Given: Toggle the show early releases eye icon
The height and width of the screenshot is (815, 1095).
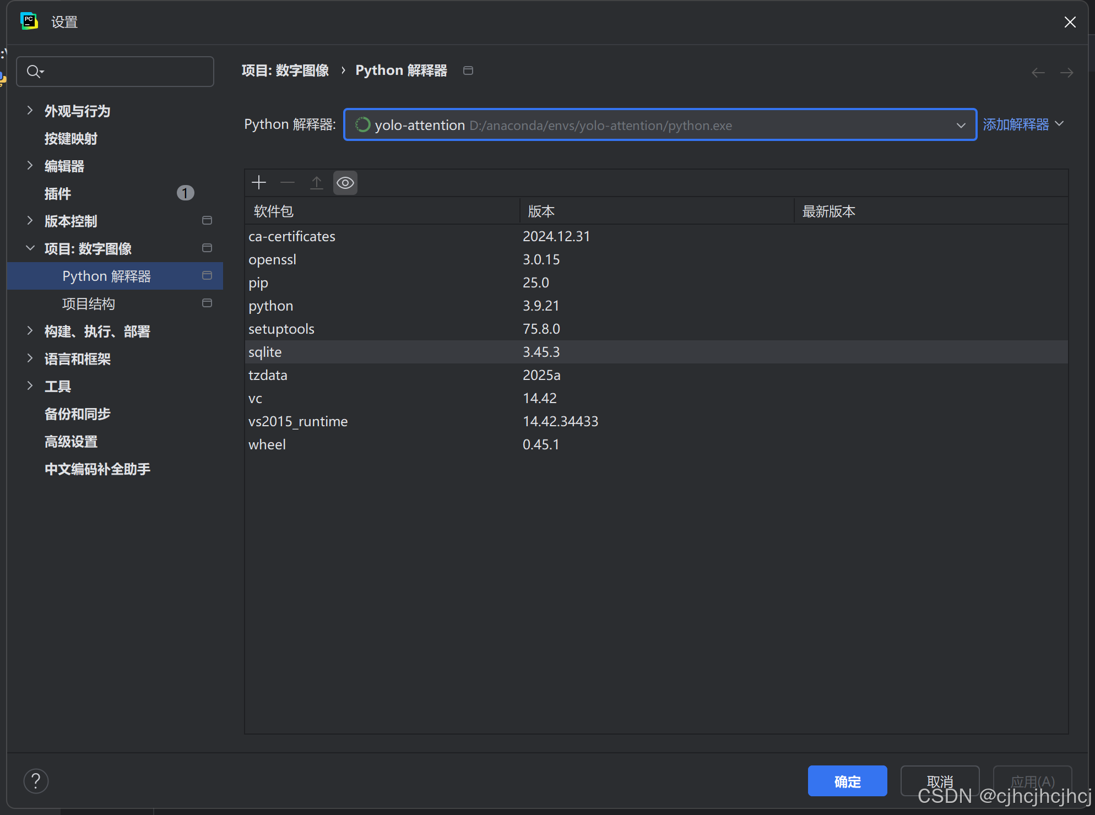Looking at the screenshot, I should point(345,183).
